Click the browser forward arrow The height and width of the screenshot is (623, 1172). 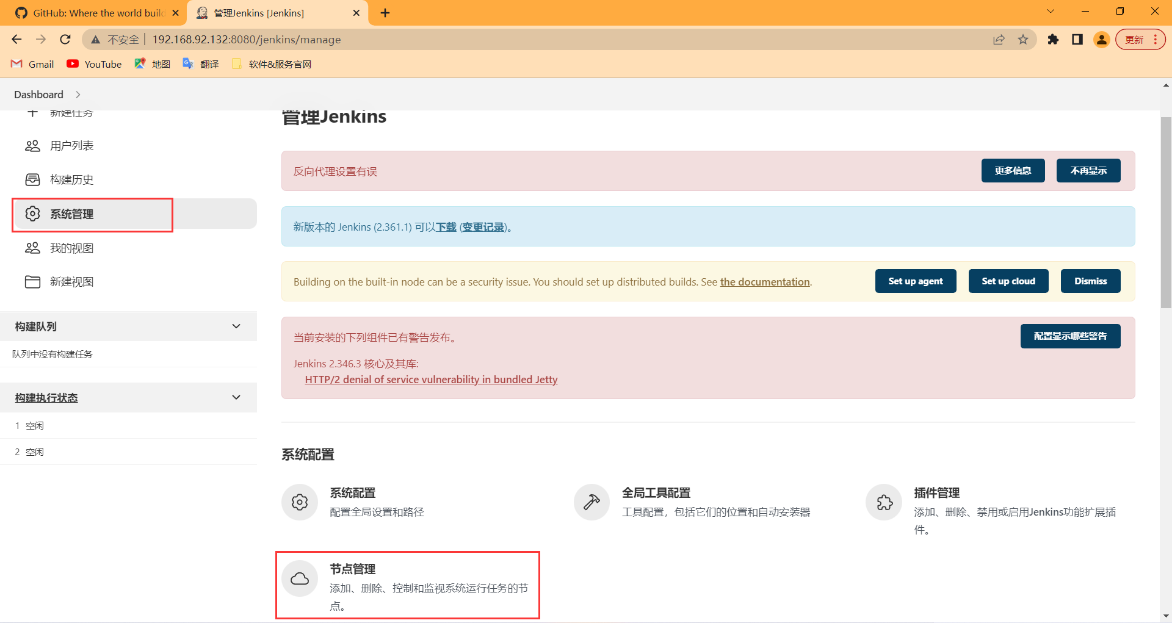(x=41, y=40)
